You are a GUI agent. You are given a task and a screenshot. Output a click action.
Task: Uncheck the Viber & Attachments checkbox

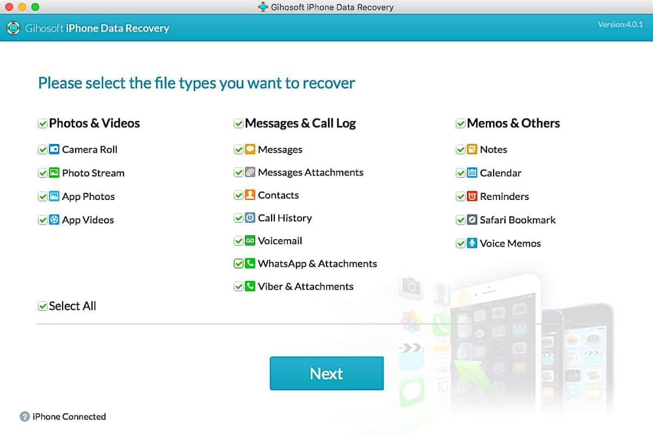pyautogui.click(x=238, y=287)
